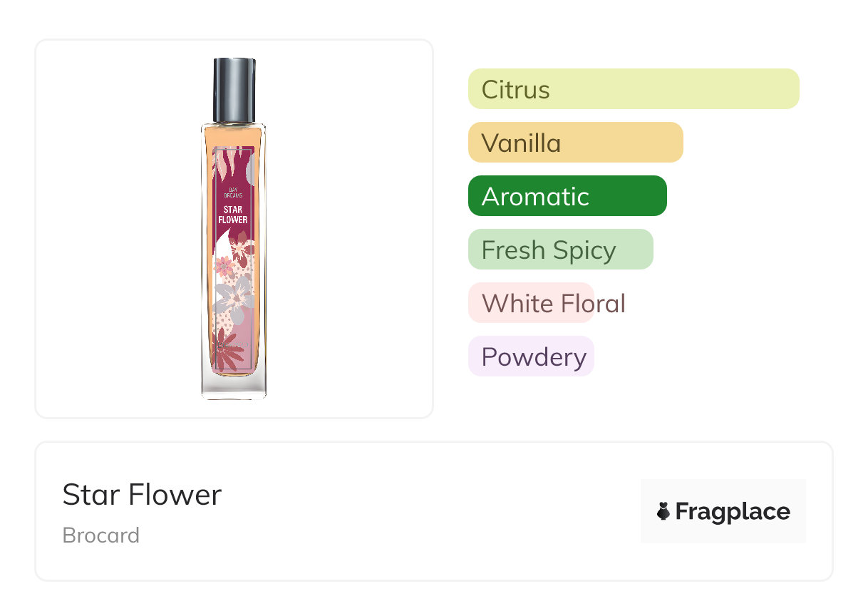Screen dimensions: 868x616
Task: Click the Fragplace logo text
Action: click(733, 511)
